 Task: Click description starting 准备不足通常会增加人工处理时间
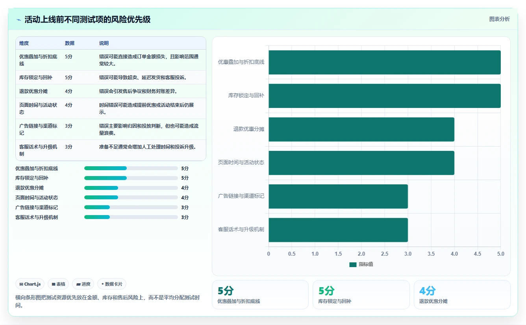coord(148,147)
